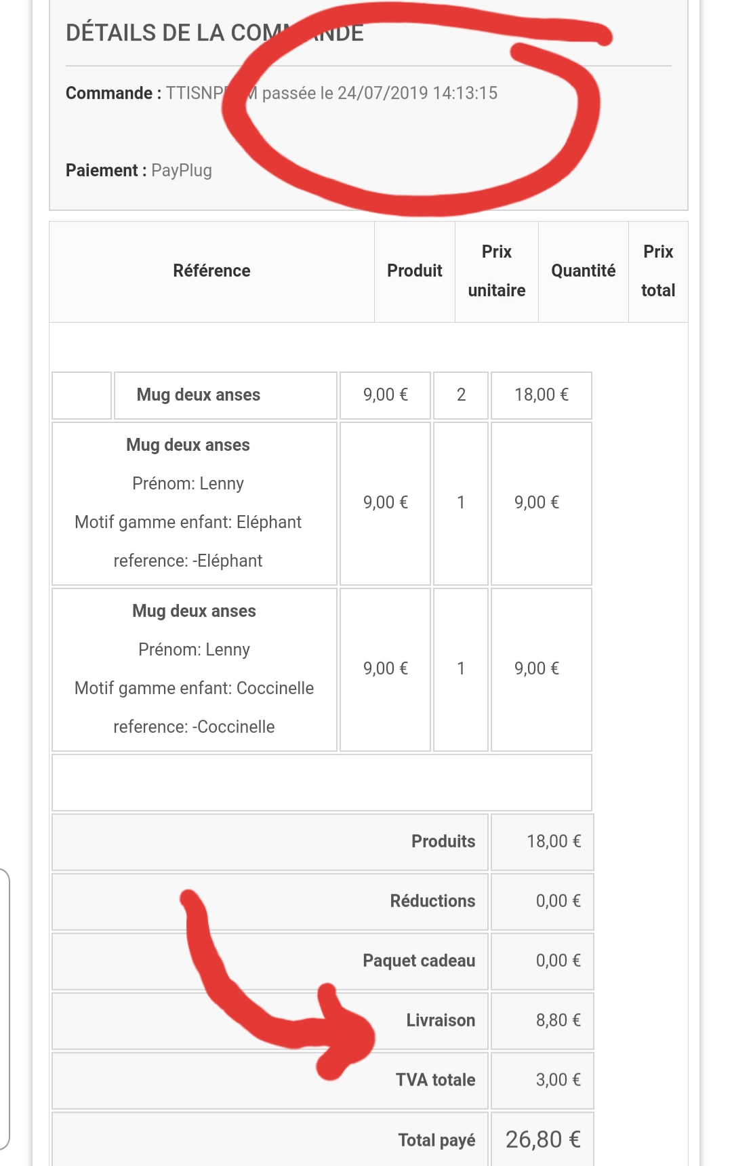Click the Prix unitaire column header
This screenshot has width=732, height=1166.
[497, 271]
